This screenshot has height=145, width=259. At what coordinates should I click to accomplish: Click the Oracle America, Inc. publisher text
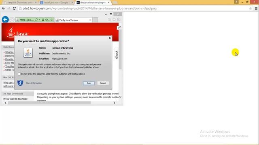pyautogui.click(x=61, y=54)
